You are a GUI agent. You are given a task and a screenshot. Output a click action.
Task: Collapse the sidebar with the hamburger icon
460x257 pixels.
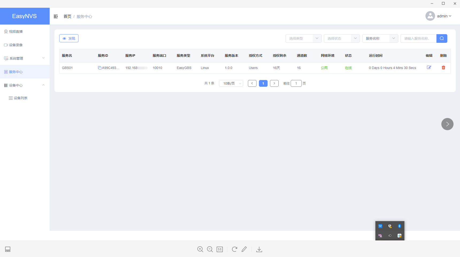[56, 16]
